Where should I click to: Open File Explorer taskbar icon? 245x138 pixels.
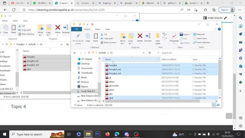(88, 134)
